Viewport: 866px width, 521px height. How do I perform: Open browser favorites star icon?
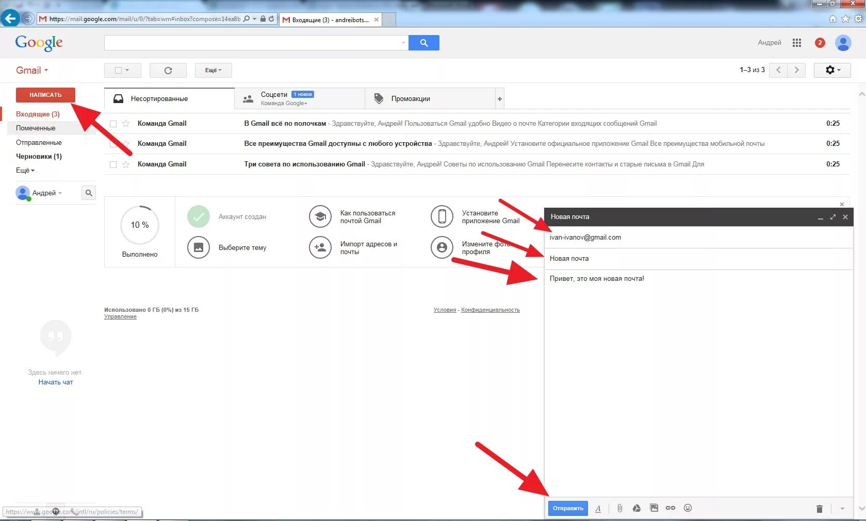point(845,19)
